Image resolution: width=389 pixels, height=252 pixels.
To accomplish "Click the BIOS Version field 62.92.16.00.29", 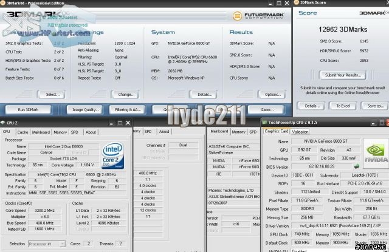I will click(x=322, y=166).
